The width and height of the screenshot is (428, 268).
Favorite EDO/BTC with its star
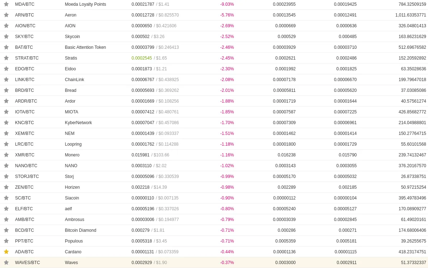(6, 69)
